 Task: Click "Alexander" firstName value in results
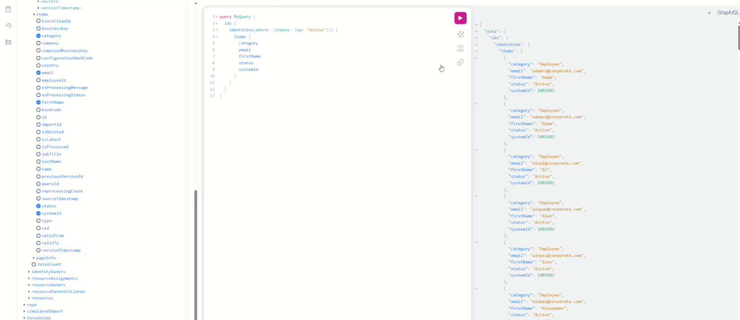tap(553, 308)
